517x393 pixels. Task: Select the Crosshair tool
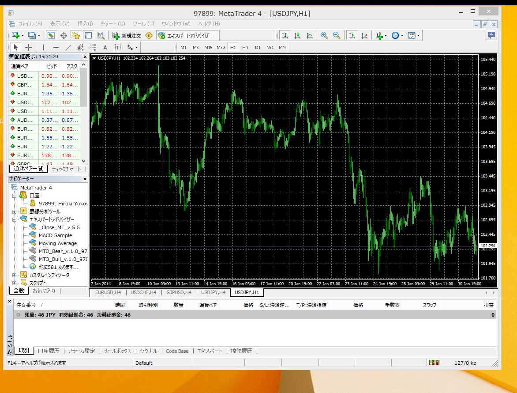click(x=29, y=47)
